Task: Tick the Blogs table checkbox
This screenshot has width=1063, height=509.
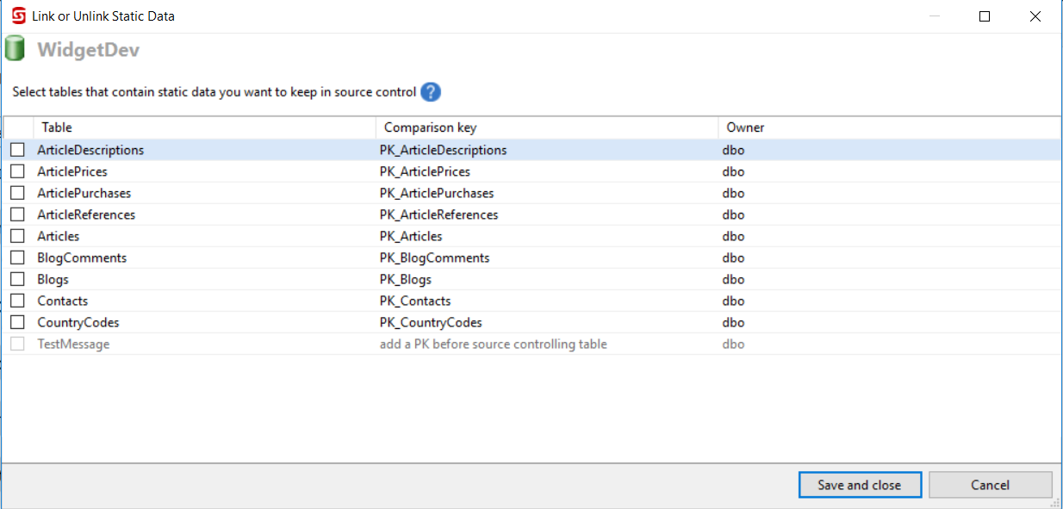Action: coord(17,279)
